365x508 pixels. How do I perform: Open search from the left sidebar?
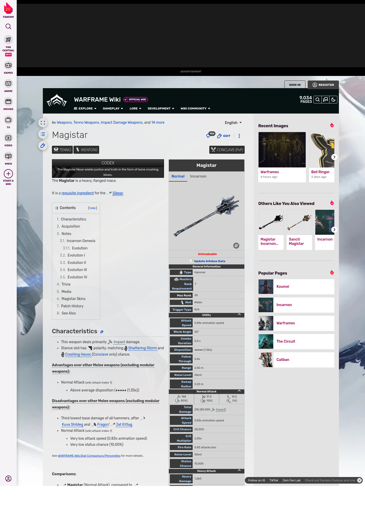click(x=8, y=26)
